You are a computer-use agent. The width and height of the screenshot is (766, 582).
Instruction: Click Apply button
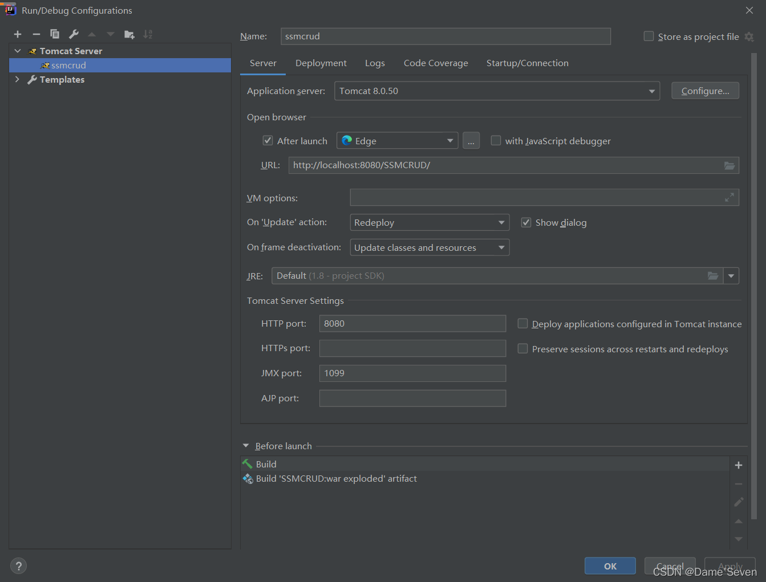click(x=730, y=566)
